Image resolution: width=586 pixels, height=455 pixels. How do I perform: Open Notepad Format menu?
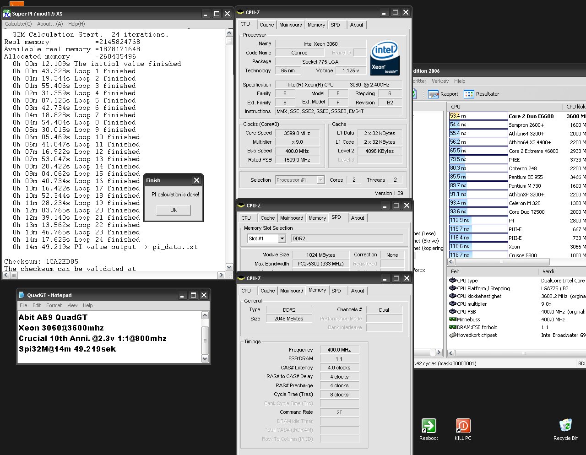tap(54, 305)
